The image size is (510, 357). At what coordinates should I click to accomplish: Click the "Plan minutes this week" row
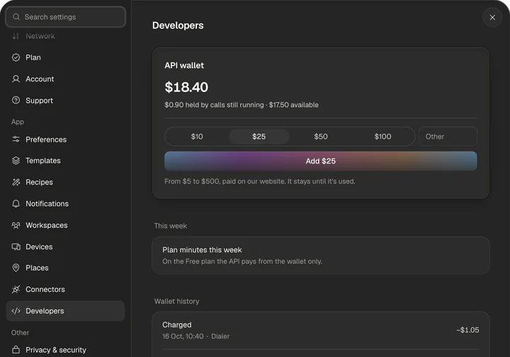click(x=321, y=255)
